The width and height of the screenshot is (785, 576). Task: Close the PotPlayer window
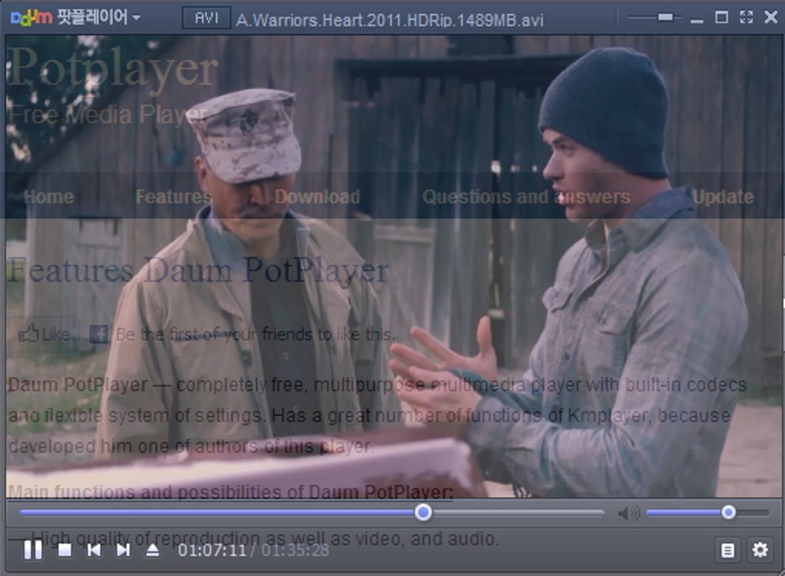771,18
